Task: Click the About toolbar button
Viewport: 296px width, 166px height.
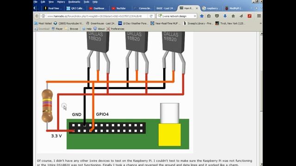Action: [99, 29]
